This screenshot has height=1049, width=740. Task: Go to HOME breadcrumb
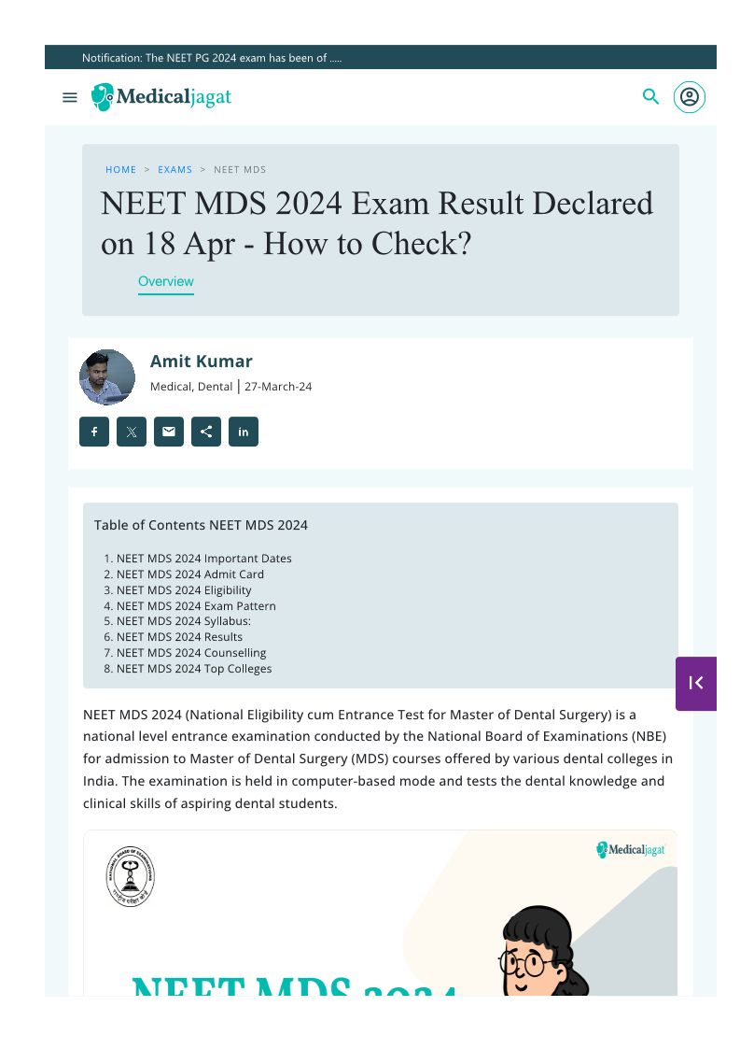(x=121, y=170)
